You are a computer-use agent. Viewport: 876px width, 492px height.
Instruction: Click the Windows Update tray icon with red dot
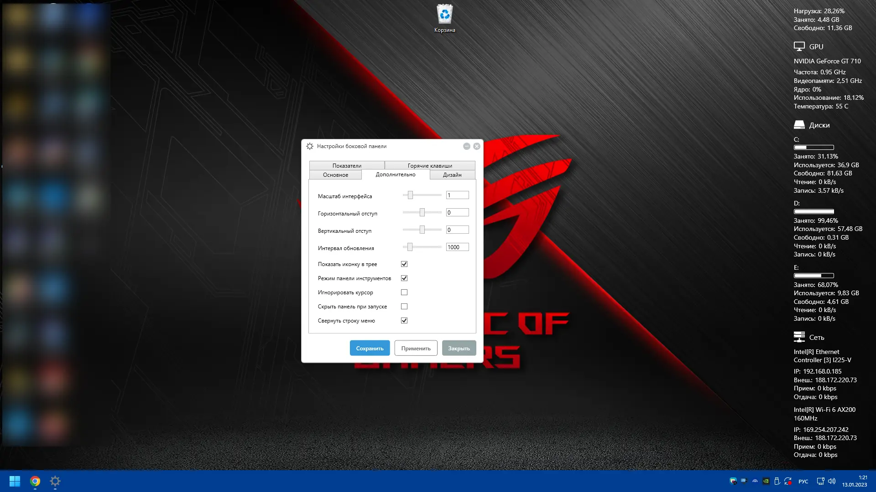(x=788, y=481)
